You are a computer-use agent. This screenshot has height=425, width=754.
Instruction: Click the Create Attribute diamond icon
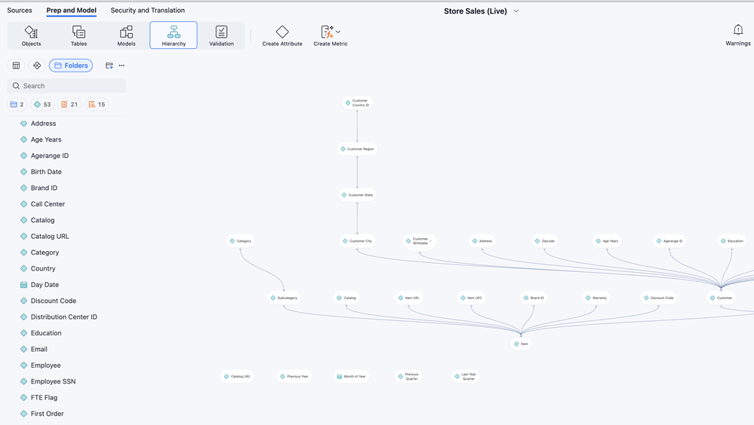pyautogui.click(x=282, y=32)
